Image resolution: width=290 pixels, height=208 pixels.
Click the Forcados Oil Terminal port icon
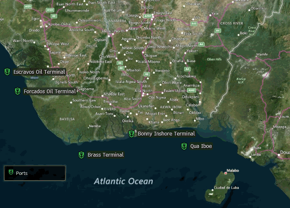pos(17,91)
